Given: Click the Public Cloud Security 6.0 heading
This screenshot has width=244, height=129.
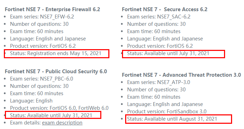Looking at the screenshot, I should click(x=56, y=71).
